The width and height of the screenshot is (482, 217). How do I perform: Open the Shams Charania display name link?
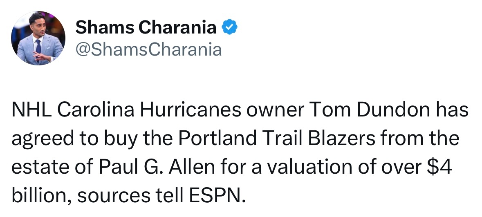coord(146,27)
